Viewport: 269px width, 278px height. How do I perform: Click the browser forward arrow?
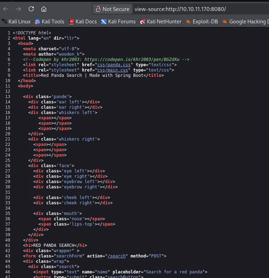[18, 9]
